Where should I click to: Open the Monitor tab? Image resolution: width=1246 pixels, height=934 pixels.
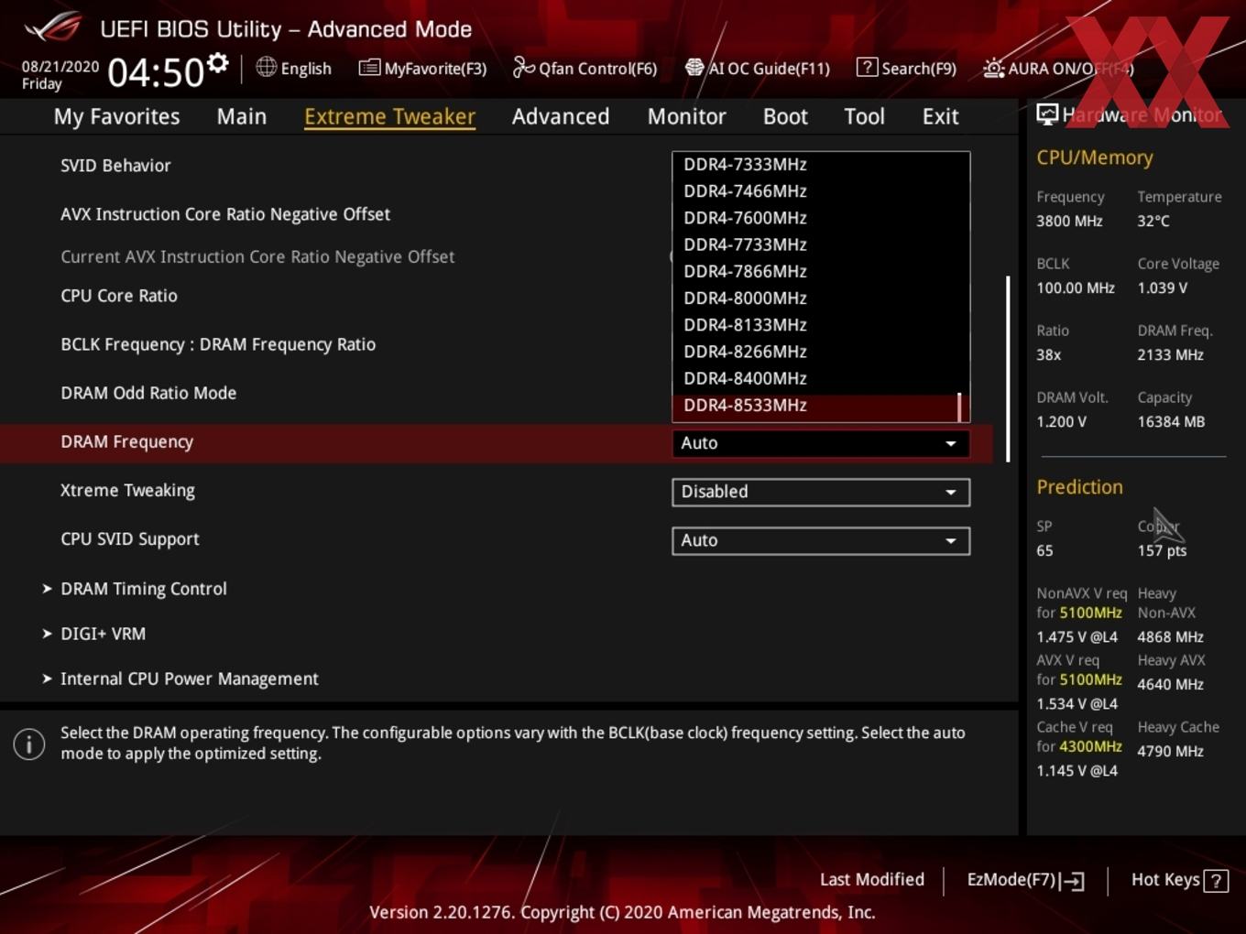pos(686,116)
